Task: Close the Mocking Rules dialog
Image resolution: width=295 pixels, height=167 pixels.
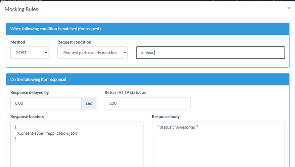Action: click(x=289, y=8)
